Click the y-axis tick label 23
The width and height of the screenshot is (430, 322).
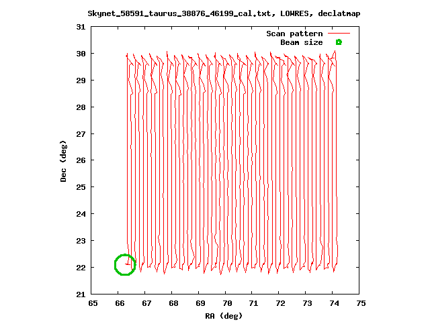click(81, 241)
